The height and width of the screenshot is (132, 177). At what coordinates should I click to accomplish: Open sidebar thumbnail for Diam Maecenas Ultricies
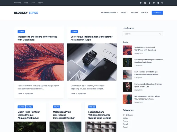coord(127,99)
